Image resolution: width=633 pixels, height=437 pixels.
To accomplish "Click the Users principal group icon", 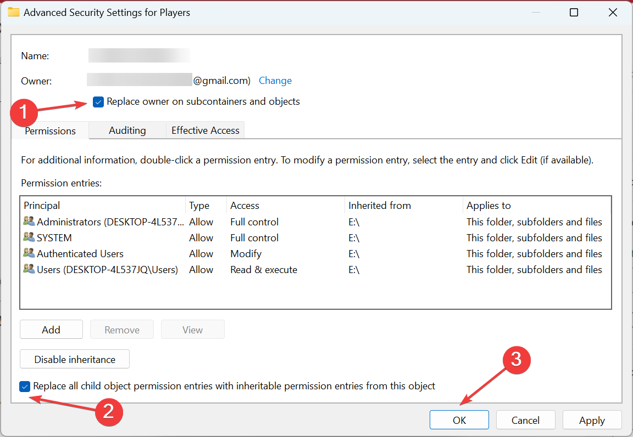I will point(29,269).
